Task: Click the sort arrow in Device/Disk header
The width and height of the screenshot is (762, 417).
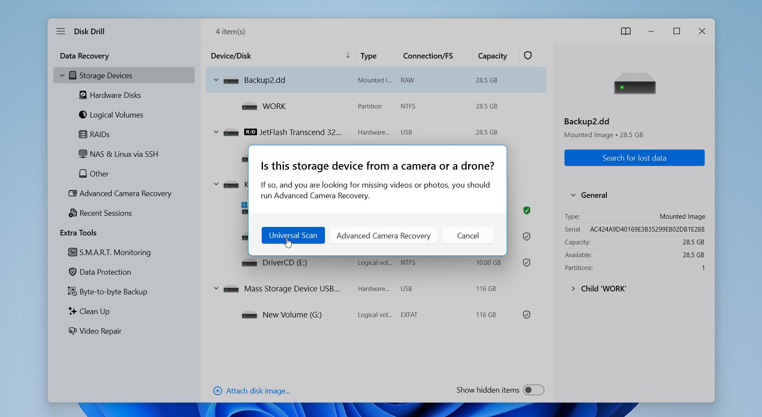Action: pos(348,56)
